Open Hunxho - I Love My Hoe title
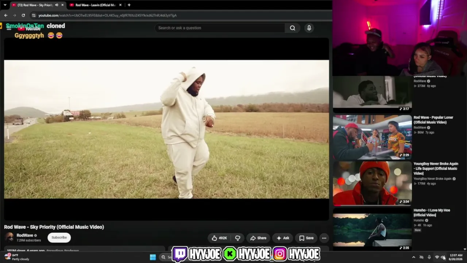The image size is (467, 263). pyautogui.click(x=432, y=213)
